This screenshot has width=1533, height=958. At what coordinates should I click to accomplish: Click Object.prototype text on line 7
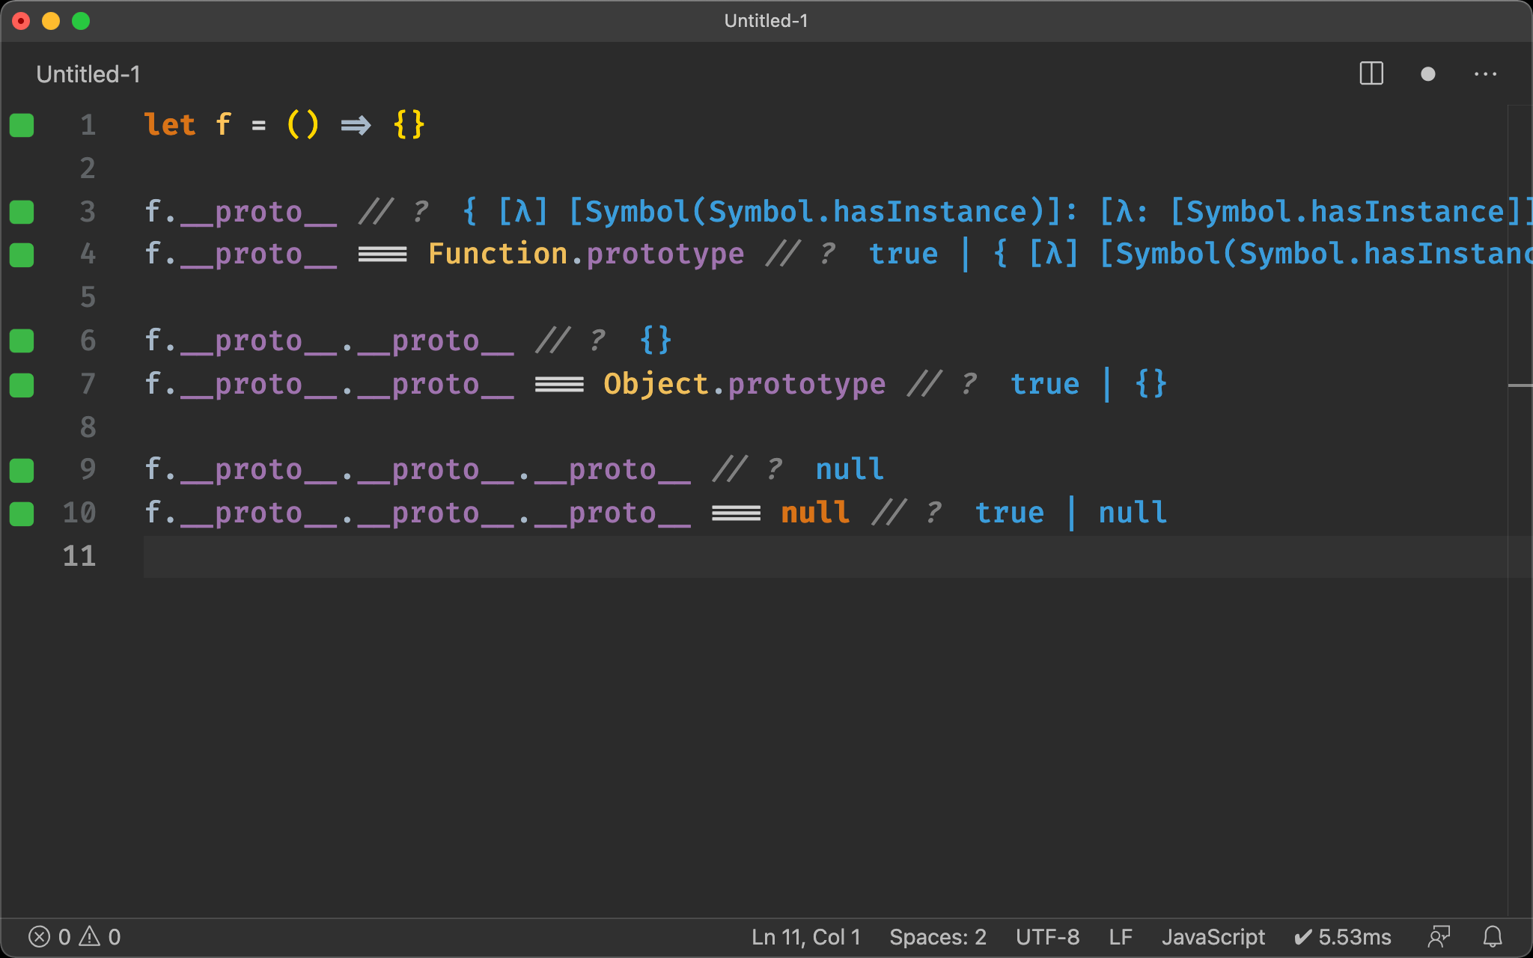744,384
